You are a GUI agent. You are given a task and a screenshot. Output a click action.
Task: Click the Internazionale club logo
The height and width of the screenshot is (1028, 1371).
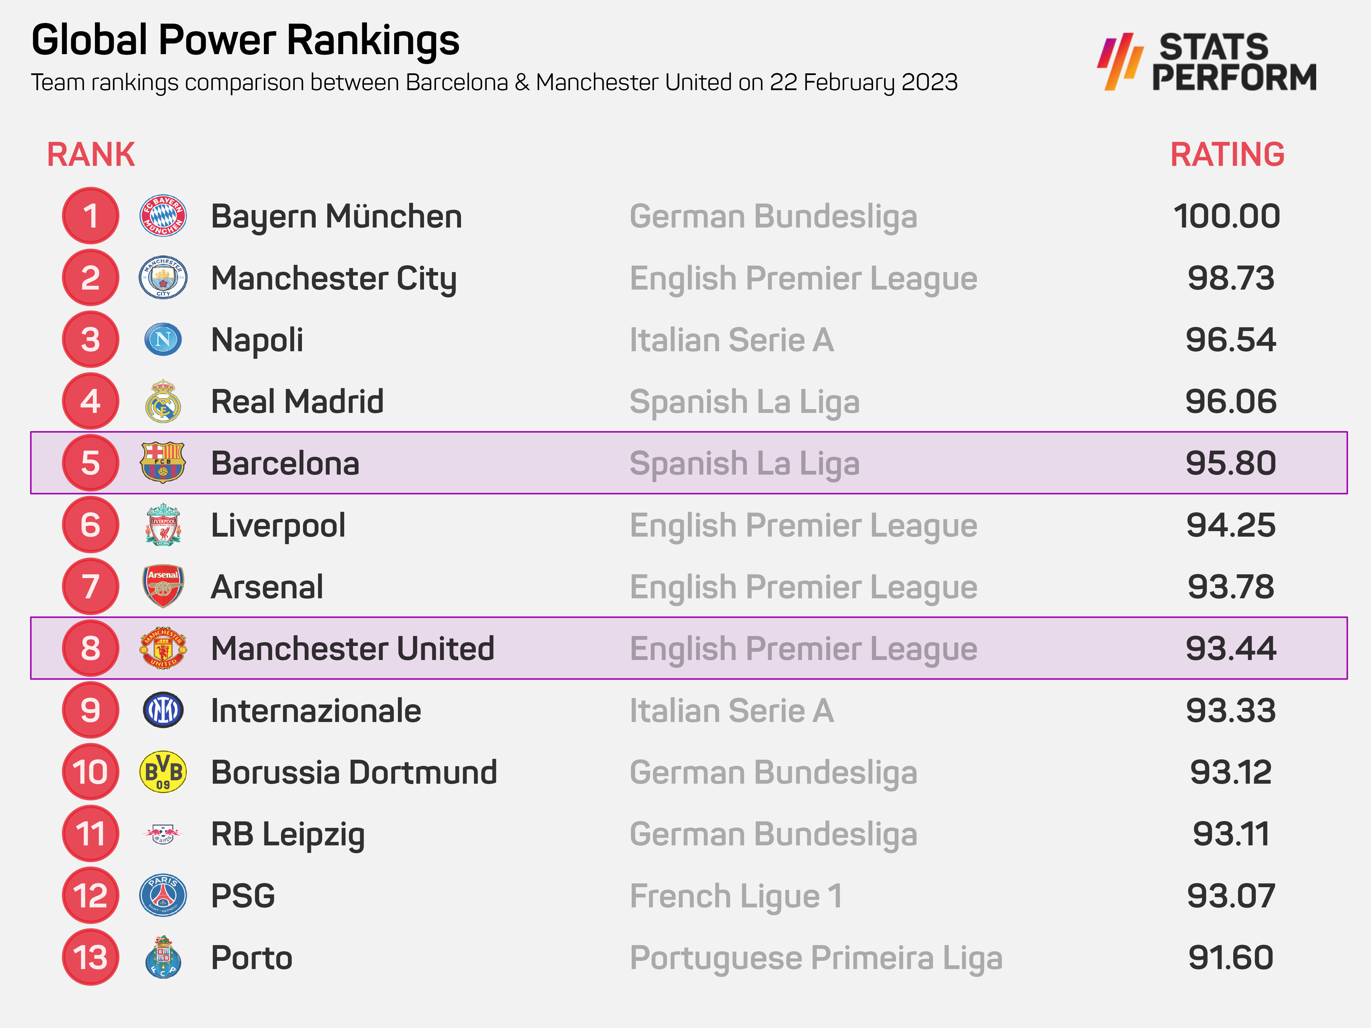point(162,710)
